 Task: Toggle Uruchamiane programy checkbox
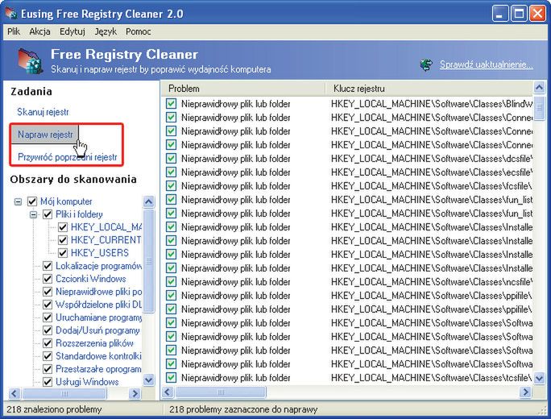tap(48, 317)
